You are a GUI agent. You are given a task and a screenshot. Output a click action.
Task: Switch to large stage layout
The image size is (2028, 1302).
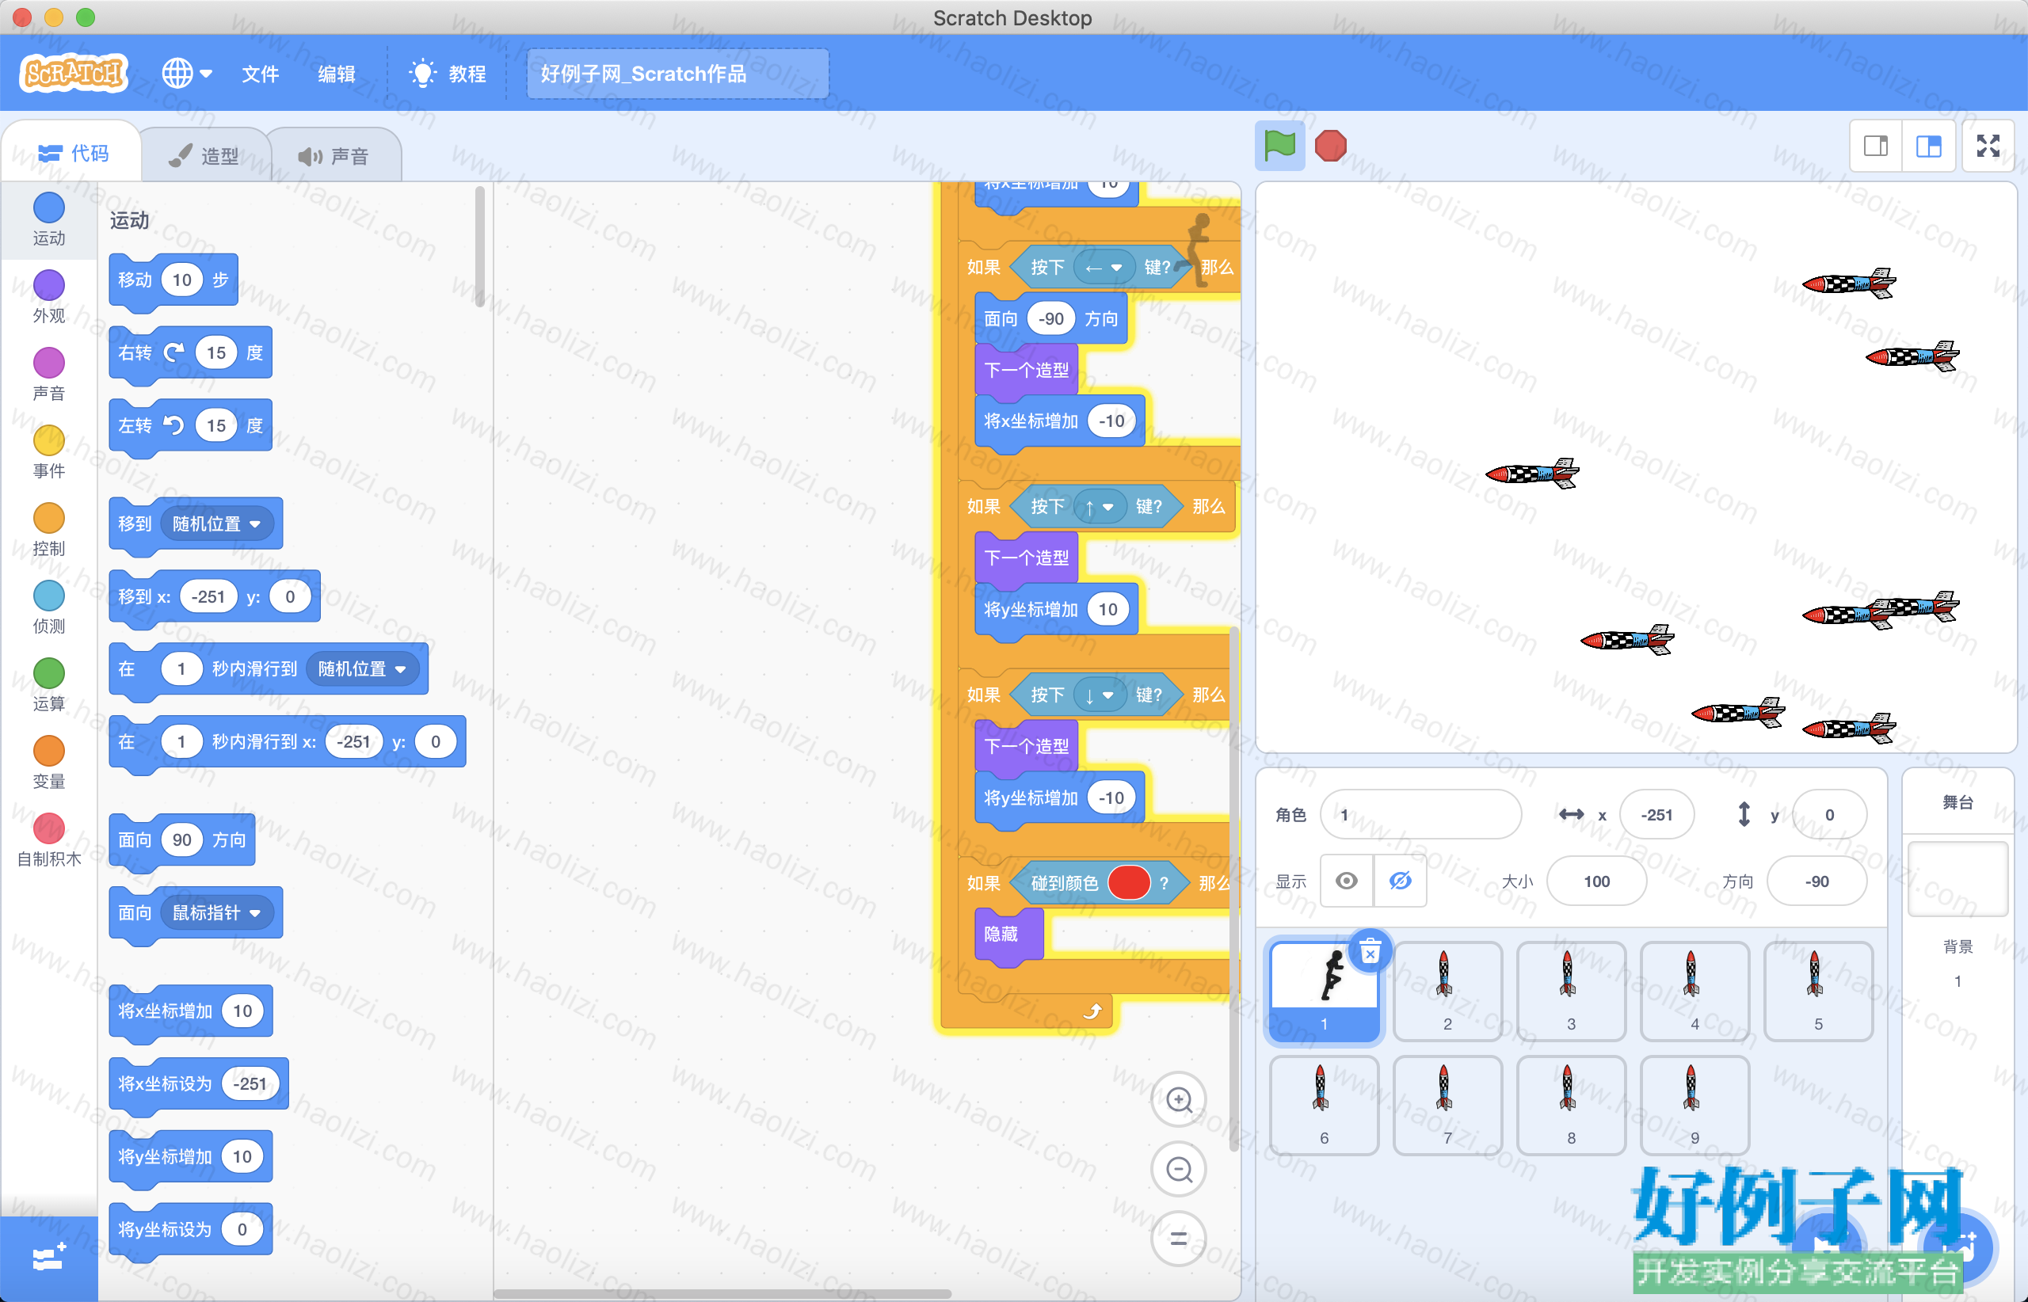1928,147
